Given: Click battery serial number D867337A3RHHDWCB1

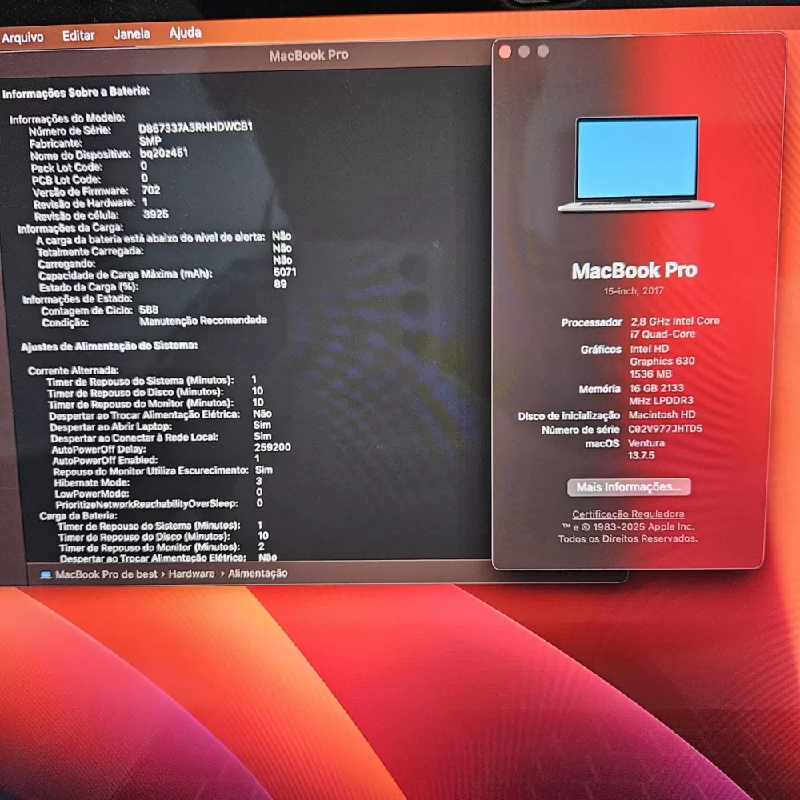Looking at the screenshot, I should pyautogui.click(x=195, y=127).
